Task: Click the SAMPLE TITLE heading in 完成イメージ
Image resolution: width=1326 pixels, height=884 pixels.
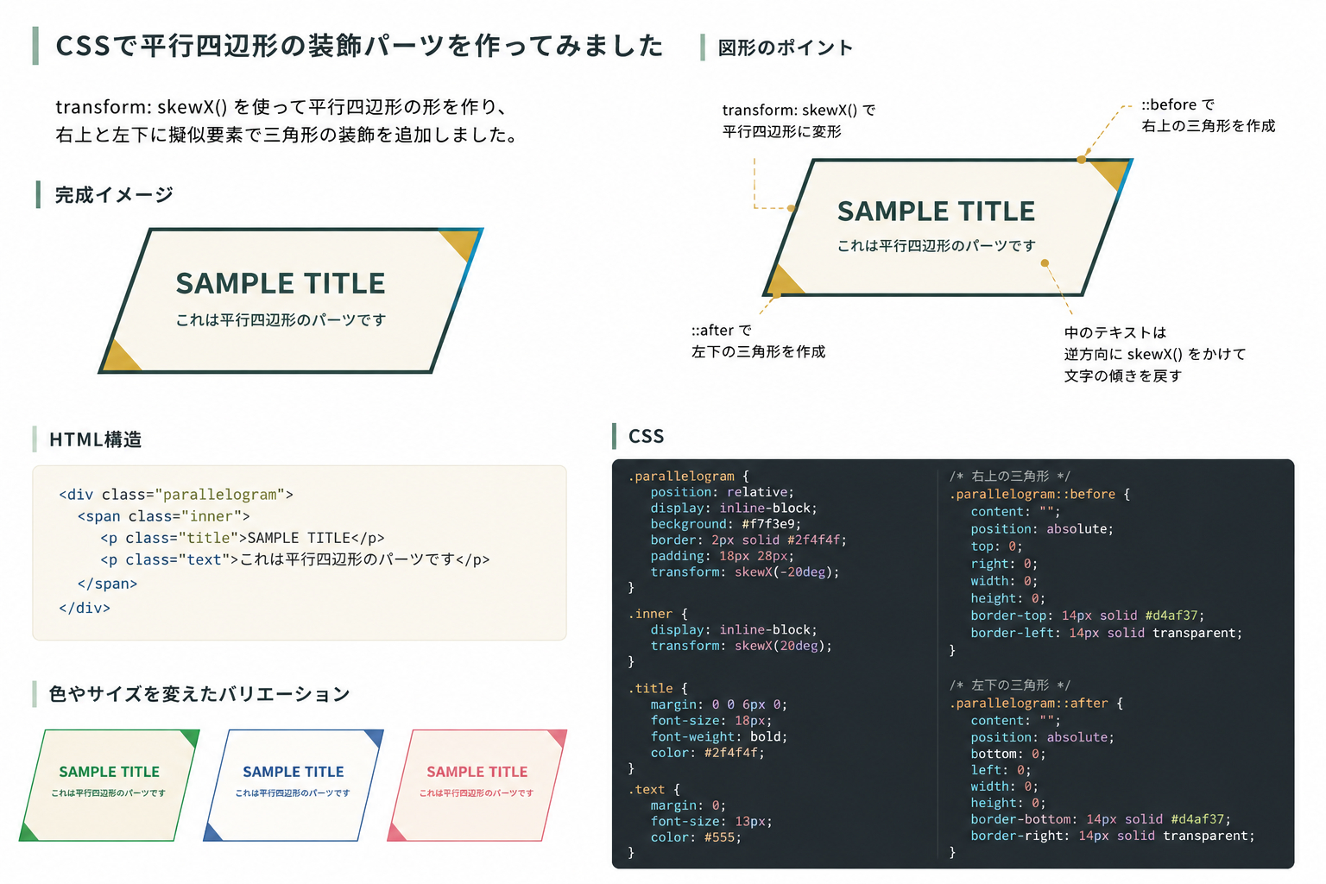Action: pos(281,283)
